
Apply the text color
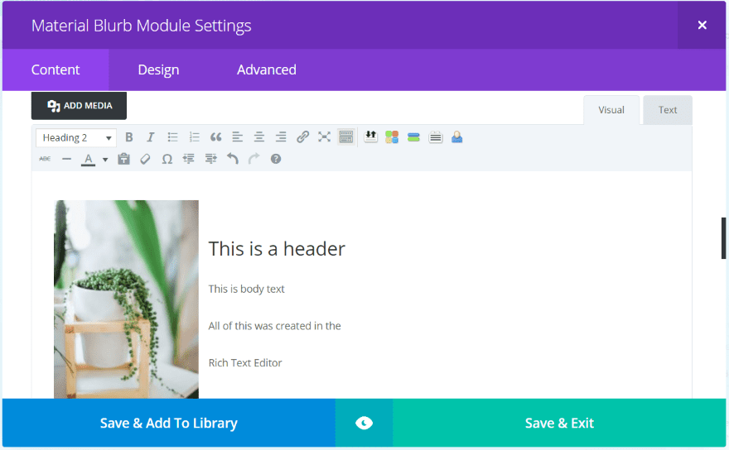[x=89, y=160]
